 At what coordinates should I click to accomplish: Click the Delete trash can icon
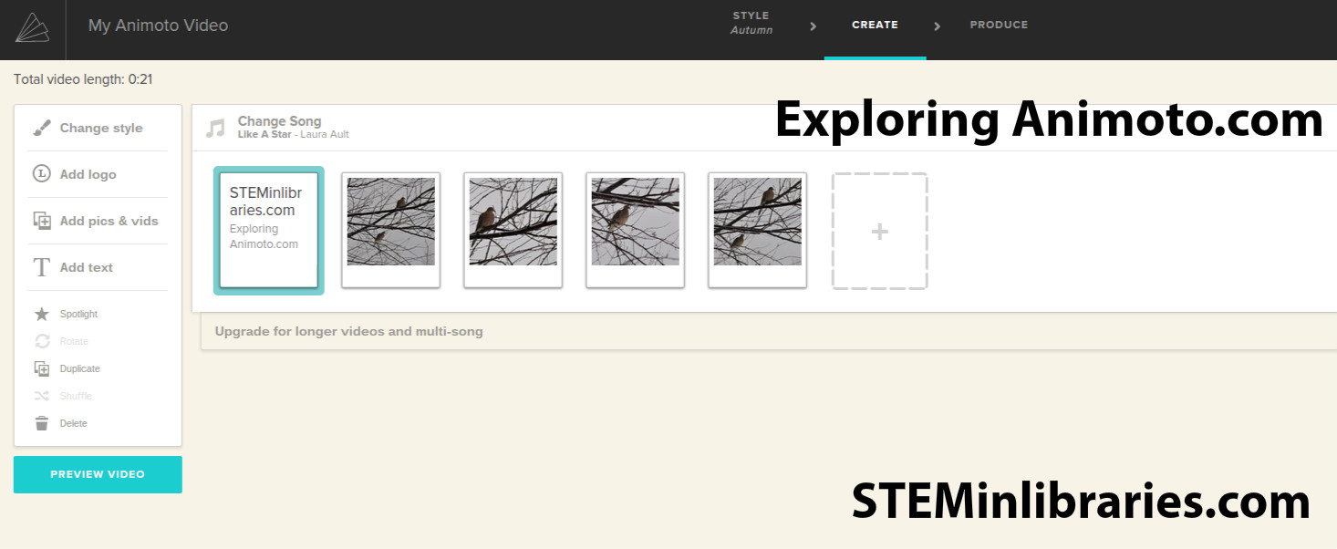[42, 424]
